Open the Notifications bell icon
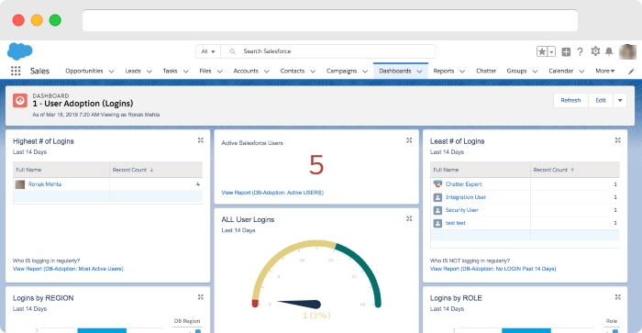This screenshot has width=642, height=333. coord(609,51)
